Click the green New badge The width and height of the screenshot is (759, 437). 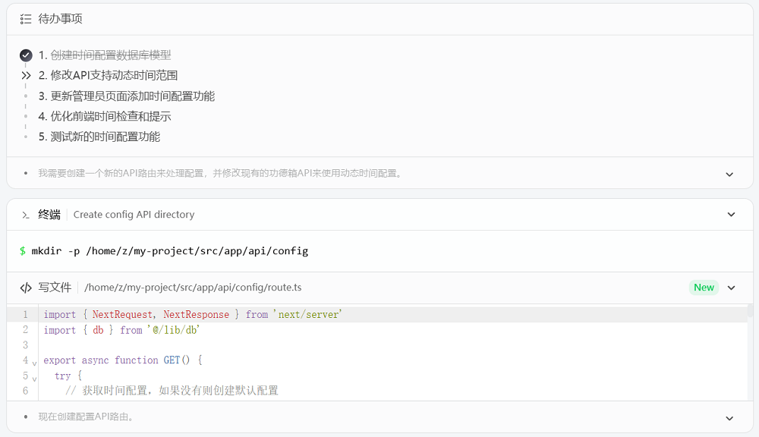tap(704, 287)
